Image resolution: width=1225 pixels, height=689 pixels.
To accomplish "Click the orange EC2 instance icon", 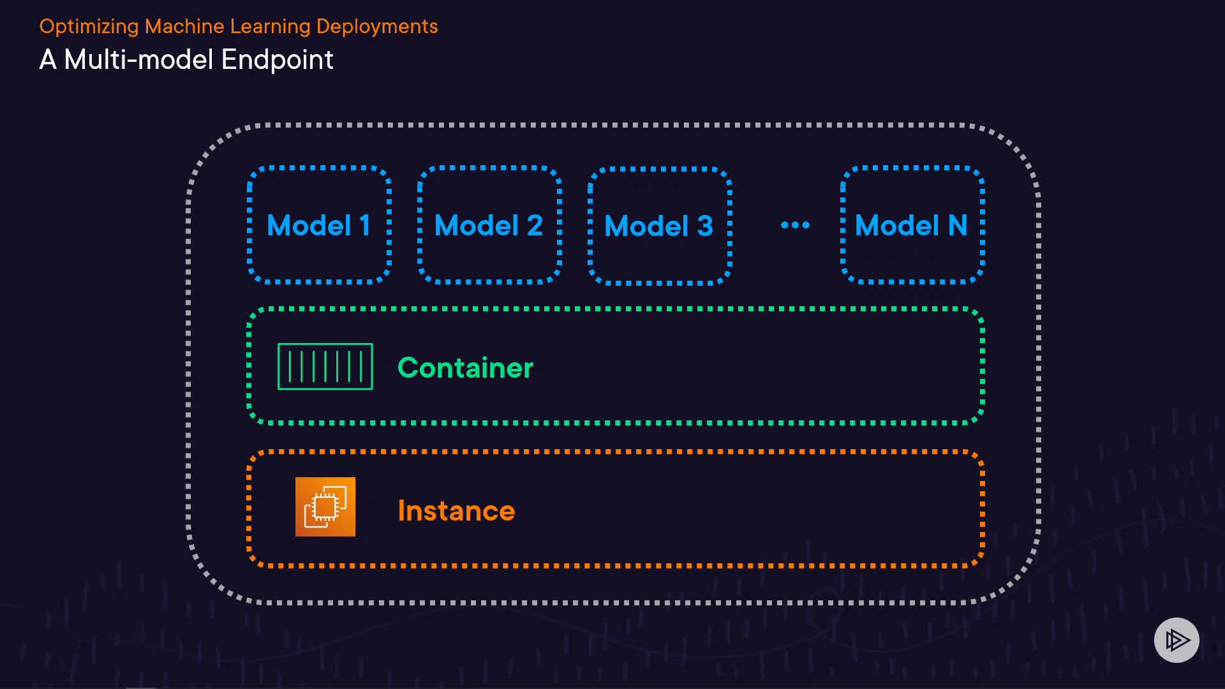I will pyautogui.click(x=325, y=507).
